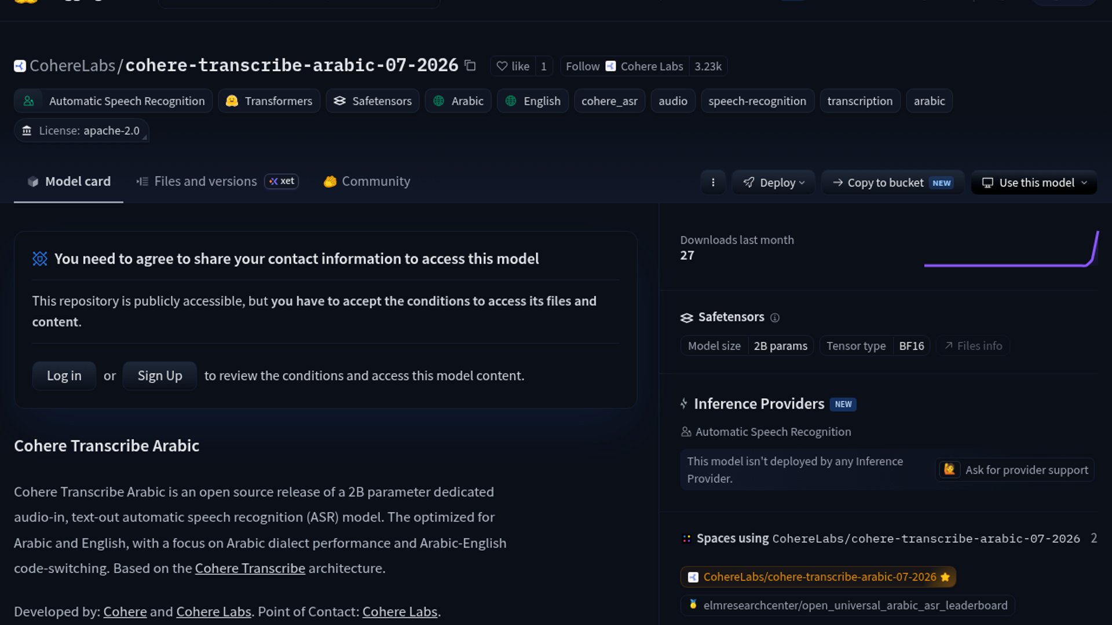Screen dimensions: 1112x625
Task: Open the transcription tag
Action: pos(860,101)
